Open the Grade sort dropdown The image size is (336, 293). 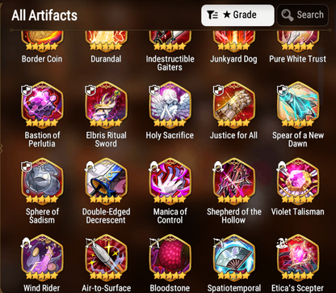(x=237, y=15)
